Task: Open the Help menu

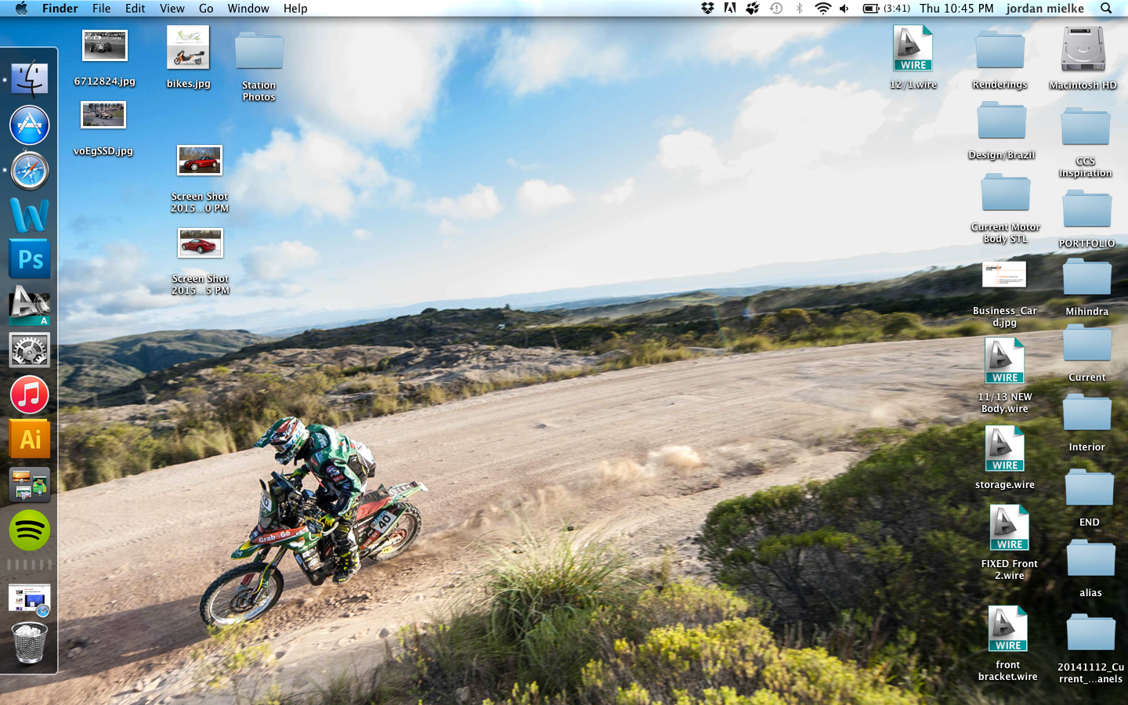Action: click(295, 9)
